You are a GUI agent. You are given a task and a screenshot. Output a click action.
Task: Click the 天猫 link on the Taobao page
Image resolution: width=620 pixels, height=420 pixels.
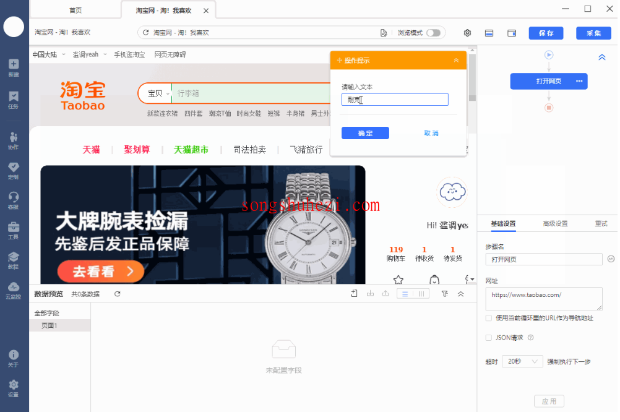[91, 150]
